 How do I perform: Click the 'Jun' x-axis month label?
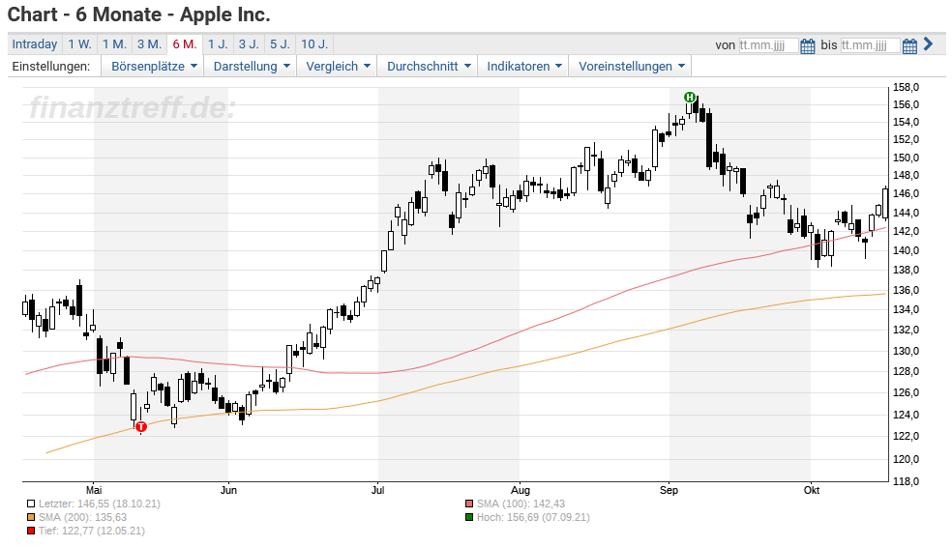228,490
